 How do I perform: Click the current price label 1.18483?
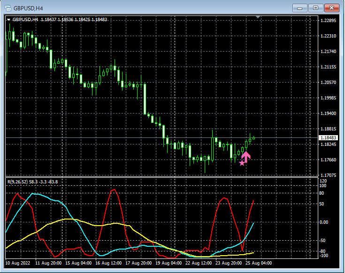click(x=328, y=137)
